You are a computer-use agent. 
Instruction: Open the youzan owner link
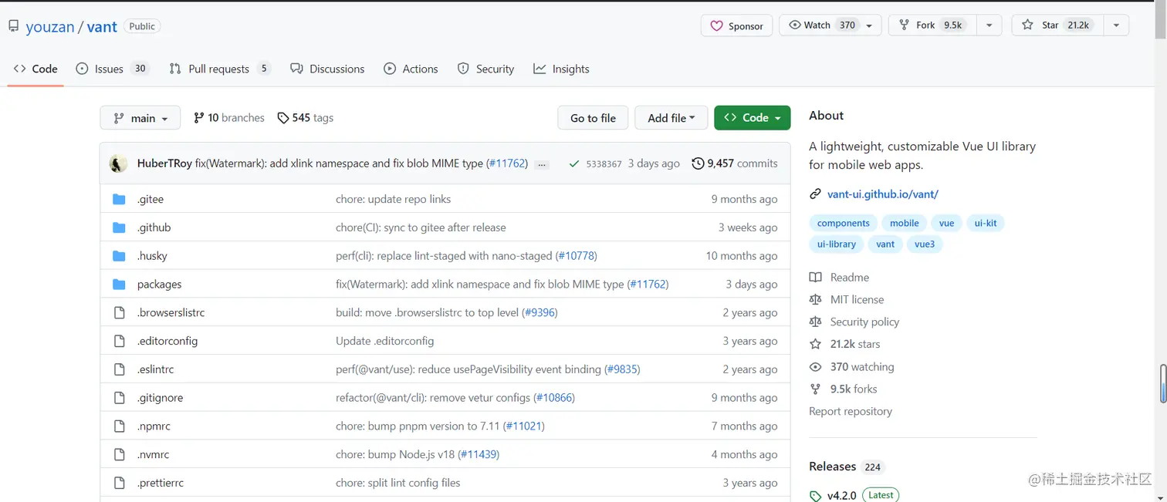pos(50,27)
